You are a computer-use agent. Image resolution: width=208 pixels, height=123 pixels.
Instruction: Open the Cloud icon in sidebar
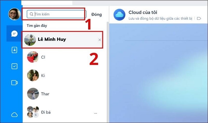tap(15, 115)
